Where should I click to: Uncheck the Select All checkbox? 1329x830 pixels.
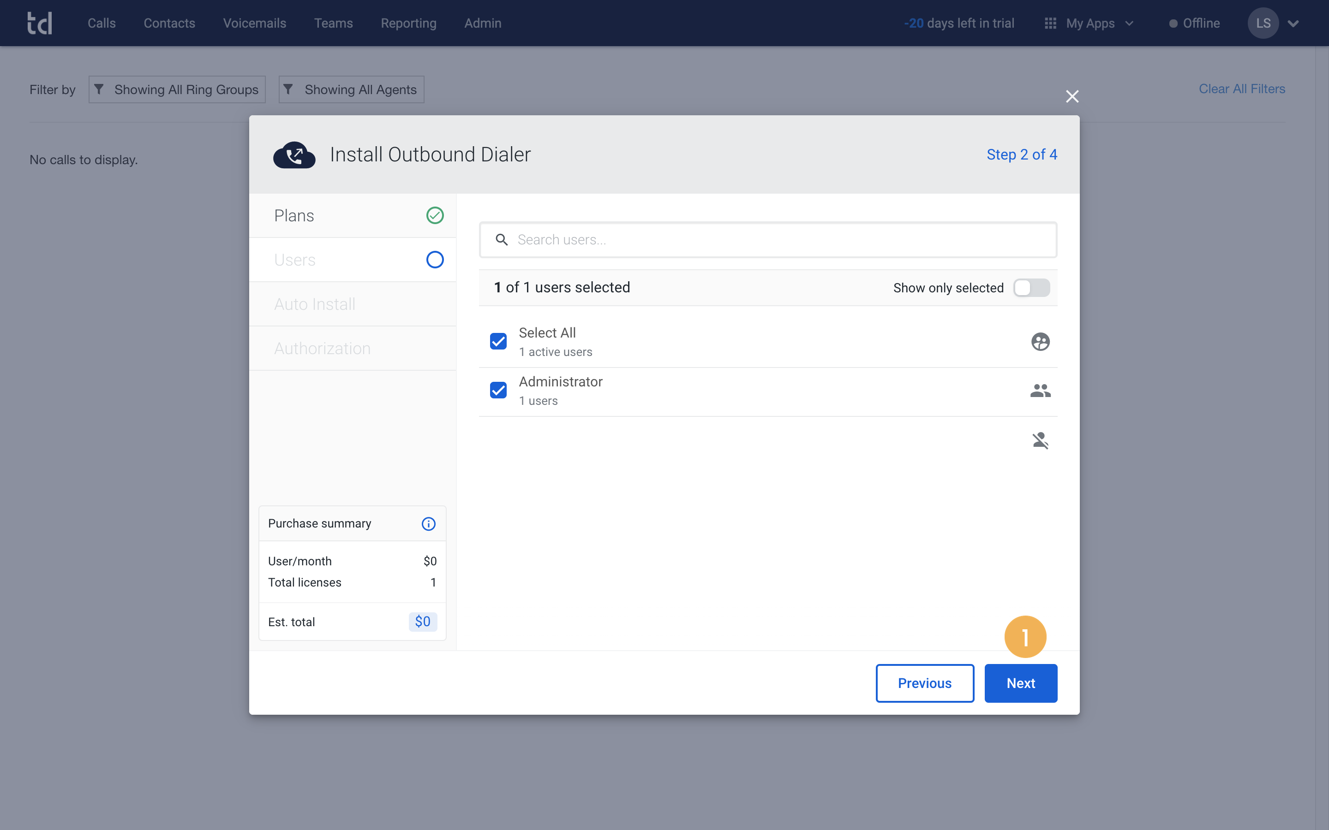498,341
